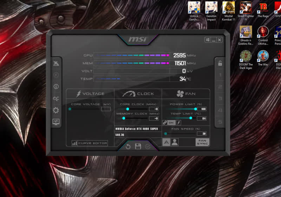The height and width of the screenshot is (197, 281).
Task: Launch the Kombustor stress test button
Action: 56,75
